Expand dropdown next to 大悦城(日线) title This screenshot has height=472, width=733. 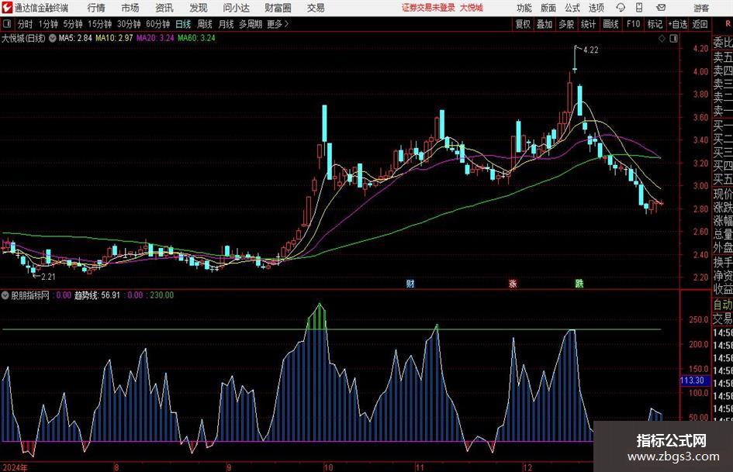tap(52, 37)
